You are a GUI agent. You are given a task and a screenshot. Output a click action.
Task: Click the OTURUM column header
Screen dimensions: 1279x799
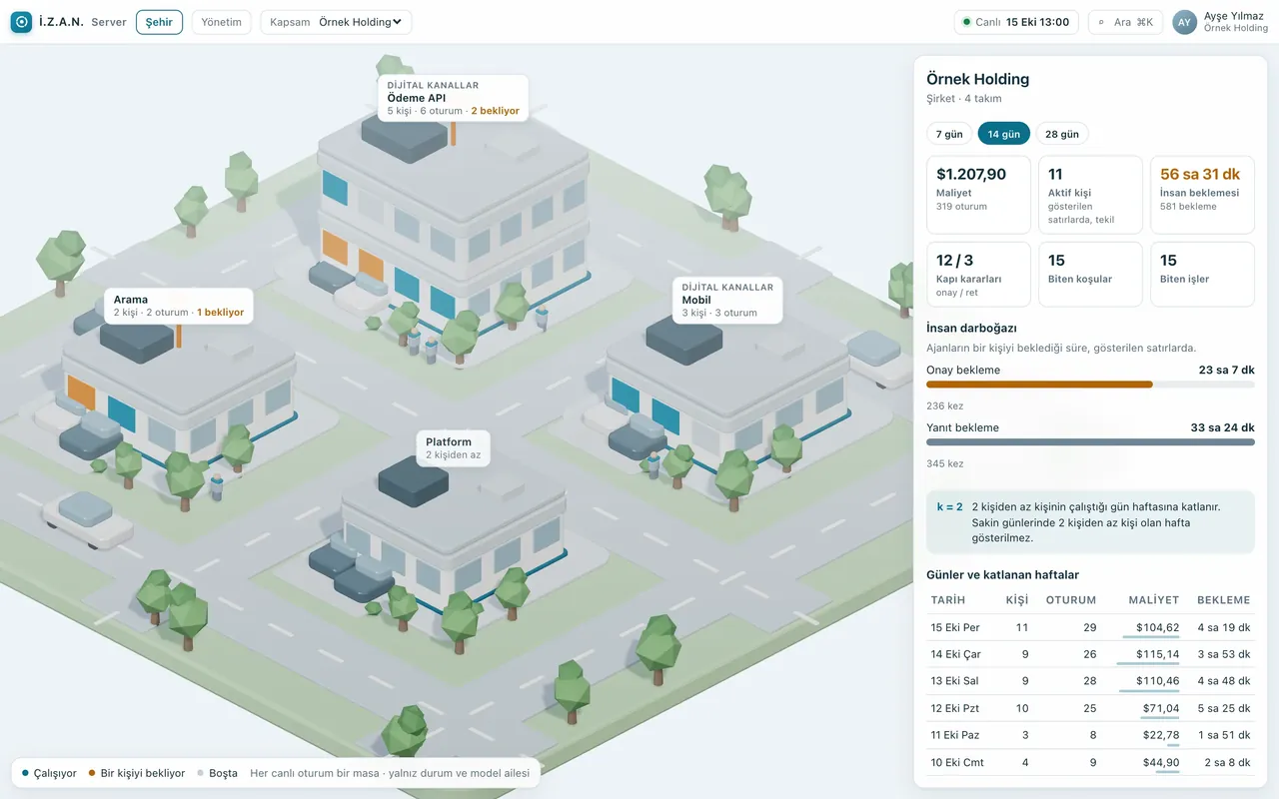tap(1071, 600)
